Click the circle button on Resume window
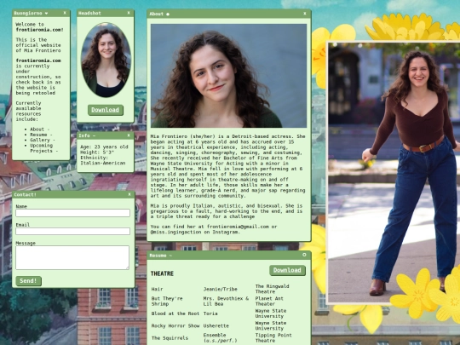The image size is (460, 345). [304, 255]
